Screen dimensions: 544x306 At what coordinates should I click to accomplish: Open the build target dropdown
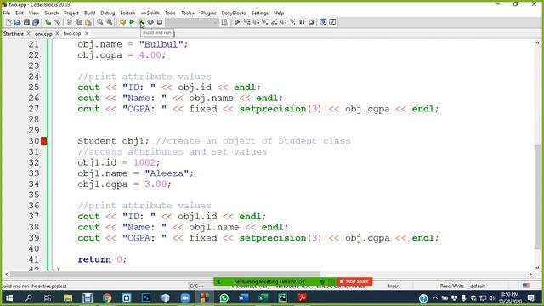click(192, 22)
